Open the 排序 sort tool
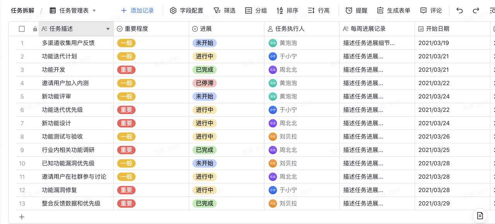This screenshot has height=224, width=495. tap(287, 10)
